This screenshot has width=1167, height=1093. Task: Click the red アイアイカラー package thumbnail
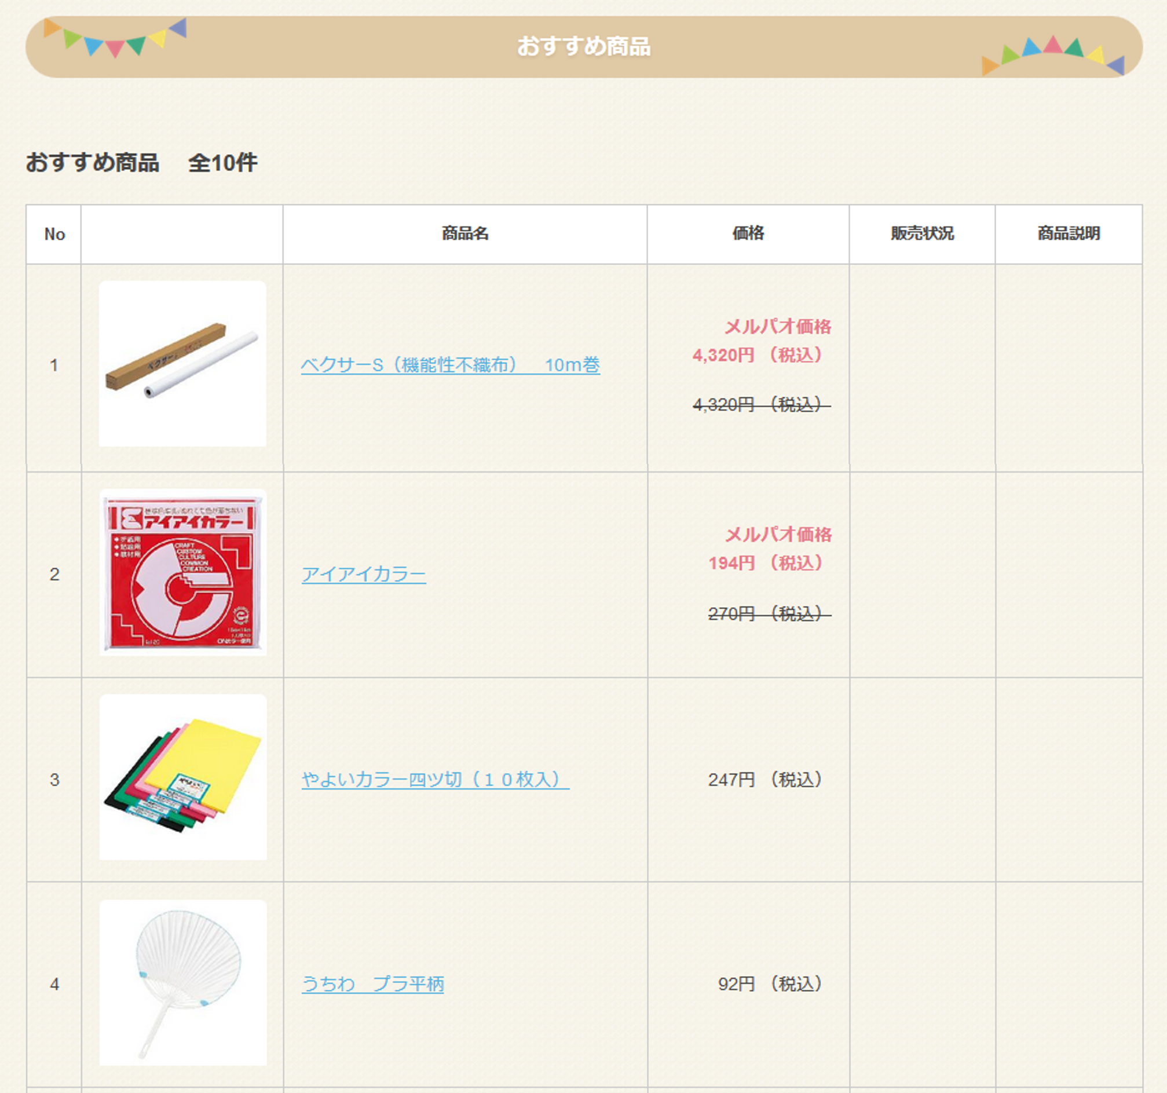[x=182, y=572]
